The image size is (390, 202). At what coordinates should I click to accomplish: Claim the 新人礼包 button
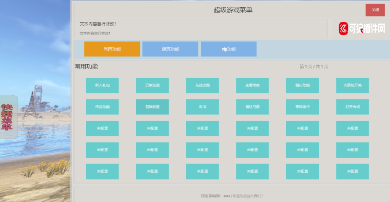[102, 85]
